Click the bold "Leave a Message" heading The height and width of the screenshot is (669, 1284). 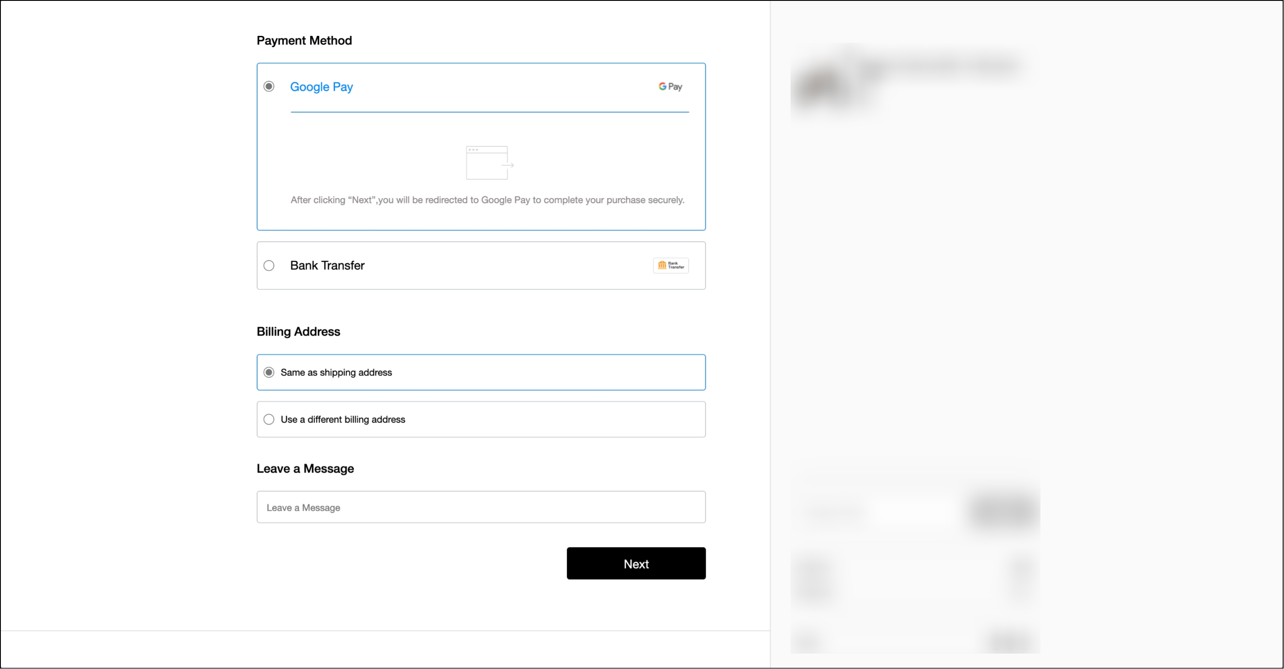[x=305, y=469]
